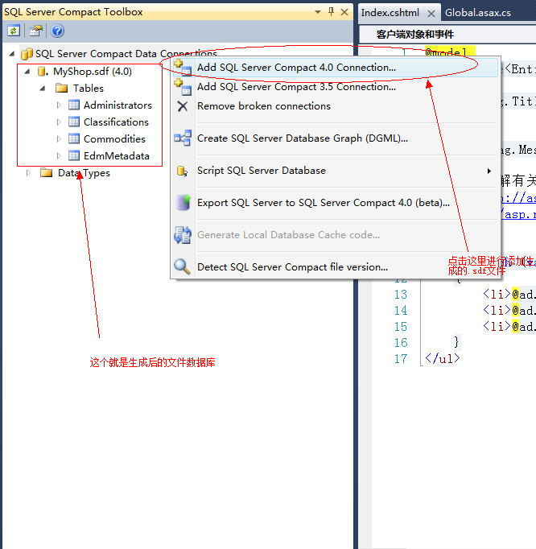The height and width of the screenshot is (549, 536).
Task: Click the icon beside Add Compact 3.5 Connection
Action: pyautogui.click(x=183, y=87)
